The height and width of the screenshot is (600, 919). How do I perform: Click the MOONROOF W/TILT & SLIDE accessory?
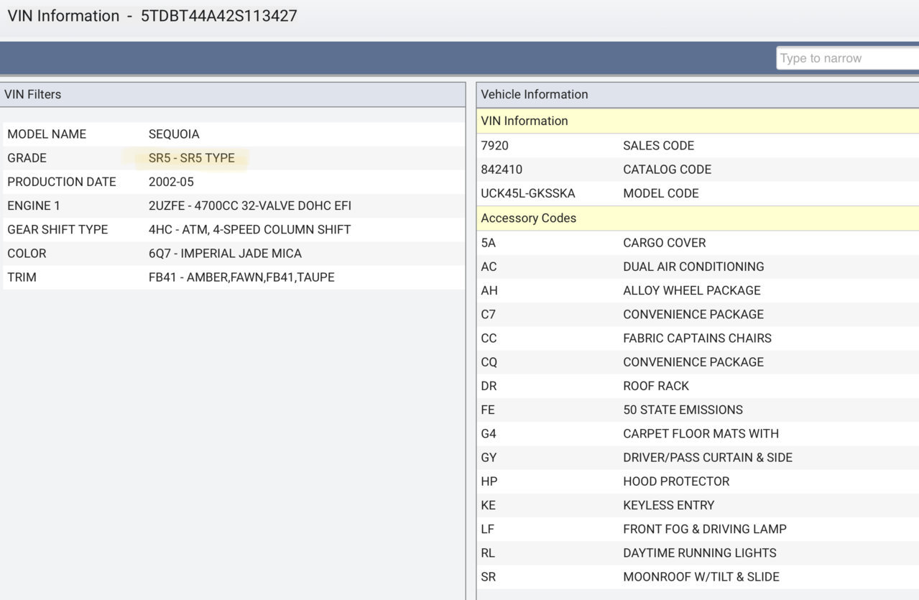pos(701,576)
